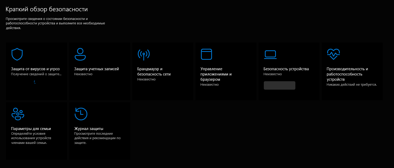Viewport: 394px width, 168px height.
Task: Go to "Управление приложениями и браузером" title
Action: (x=216, y=74)
